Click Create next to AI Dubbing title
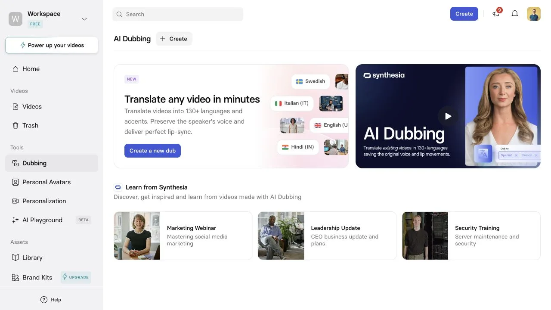 point(174,39)
